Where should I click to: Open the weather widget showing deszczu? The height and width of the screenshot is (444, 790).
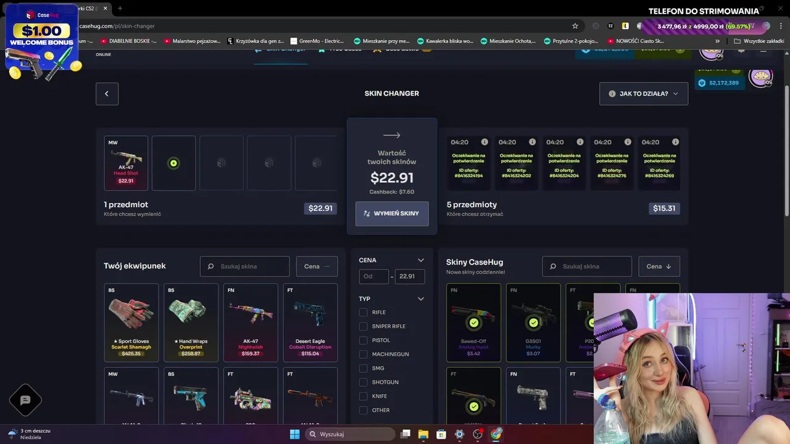click(30, 434)
